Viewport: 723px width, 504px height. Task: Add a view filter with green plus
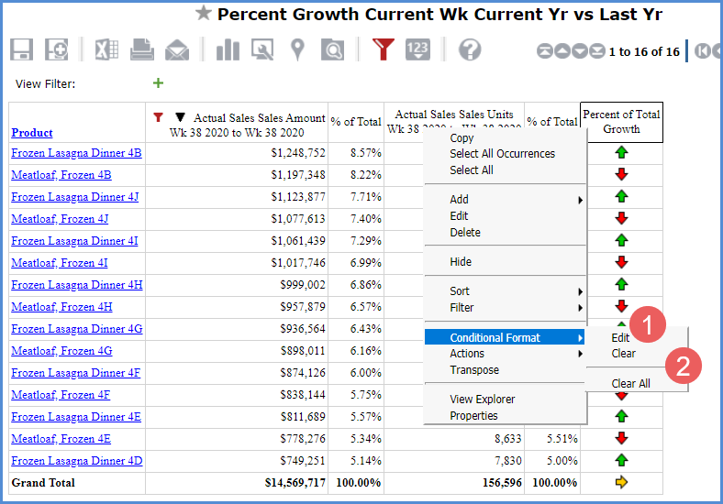(x=158, y=83)
